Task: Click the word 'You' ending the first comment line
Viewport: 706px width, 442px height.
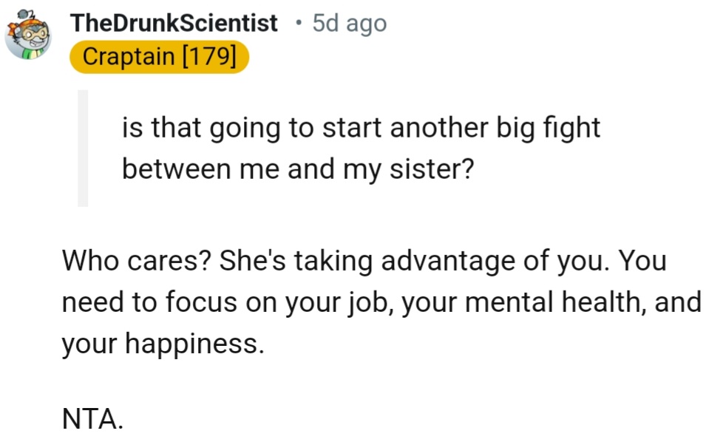Action: (643, 262)
